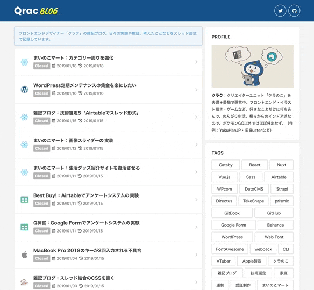Click Closed badge on MacBook Pro 2018 post
Image resolution: width=314 pixels, height=290 pixels.
[41, 258]
